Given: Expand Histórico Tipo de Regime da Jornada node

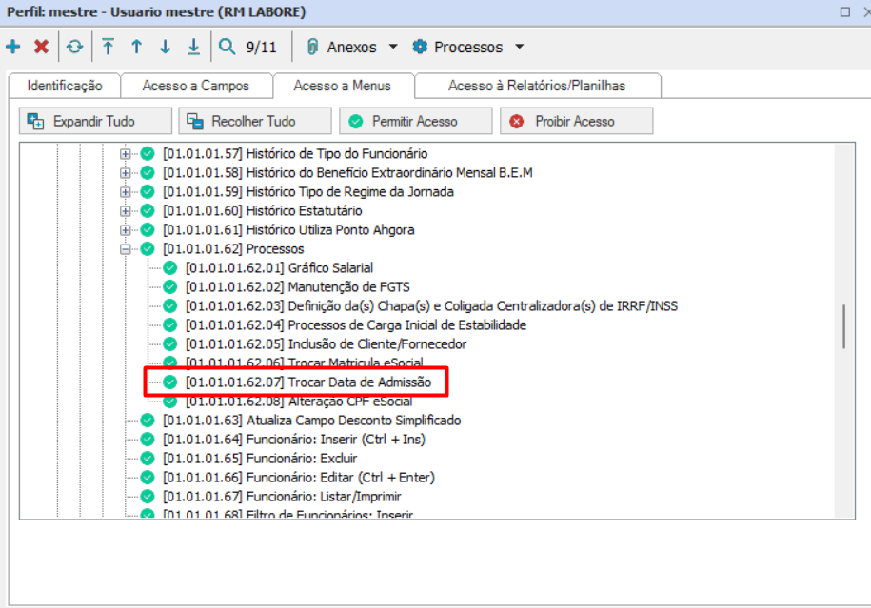Looking at the screenshot, I should coord(126,192).
